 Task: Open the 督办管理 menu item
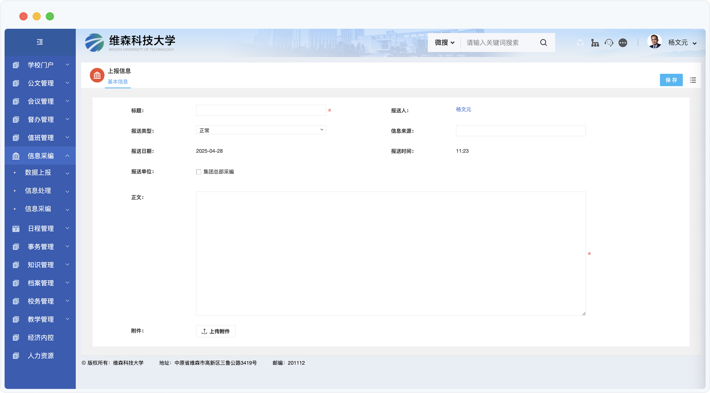pos(40,120)
